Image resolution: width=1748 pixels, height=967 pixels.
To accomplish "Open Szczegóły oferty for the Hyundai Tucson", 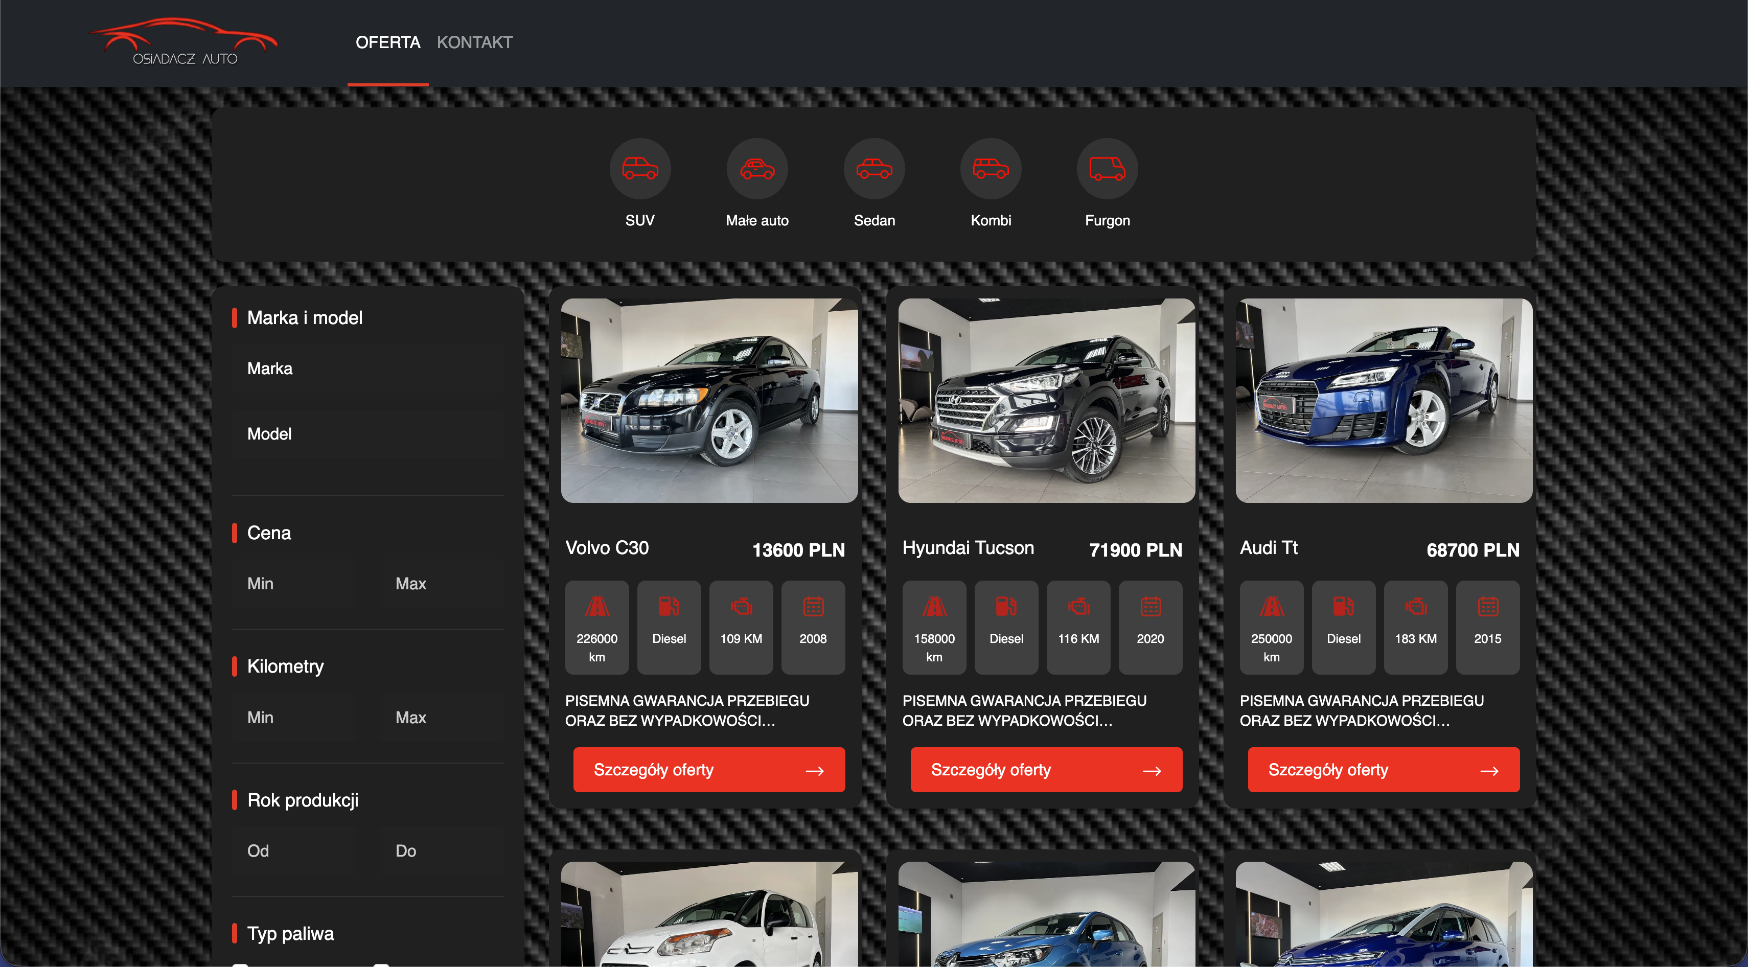I will 1046,770.
